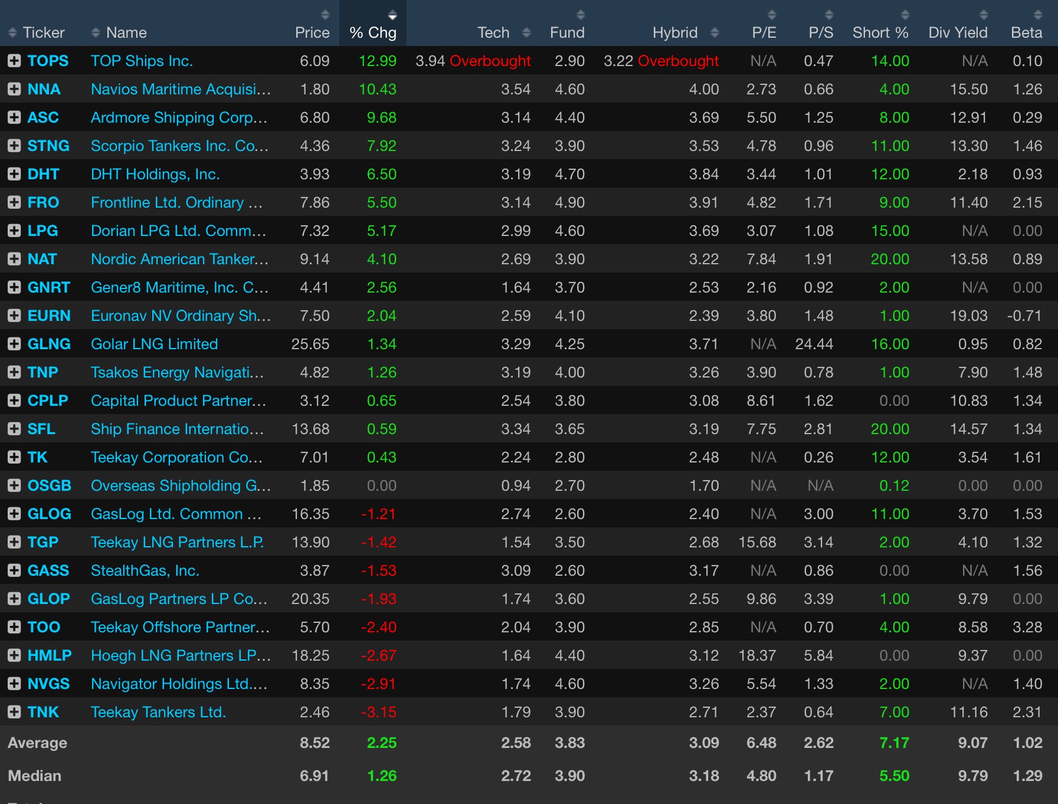Viewport: 1058px width, 804px height.
Task: Open Teekay Tankers Ltd. link
Action: point(159,712)
